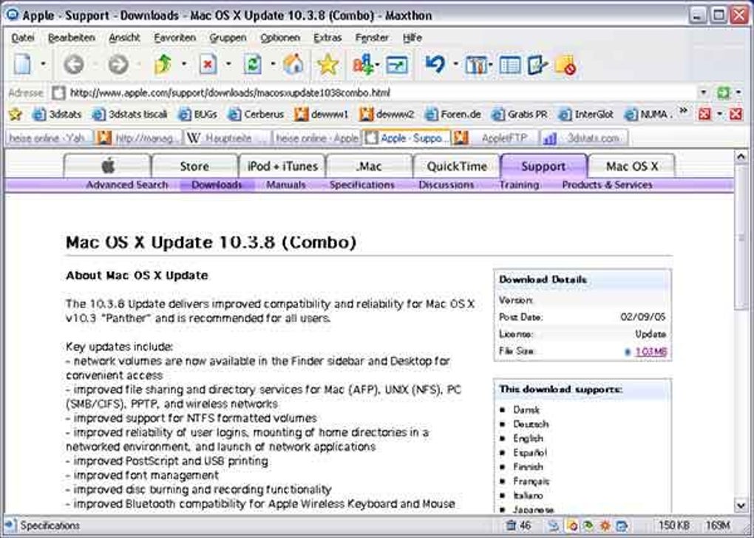Close the tab with red X tab-bar icon
Screen dimensions: 754x538
[x=736, y=114]
